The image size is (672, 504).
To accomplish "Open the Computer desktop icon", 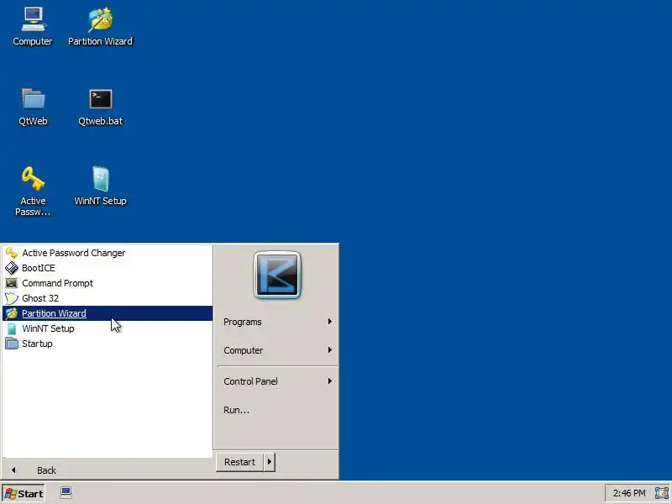I will (x=33, y=26).
